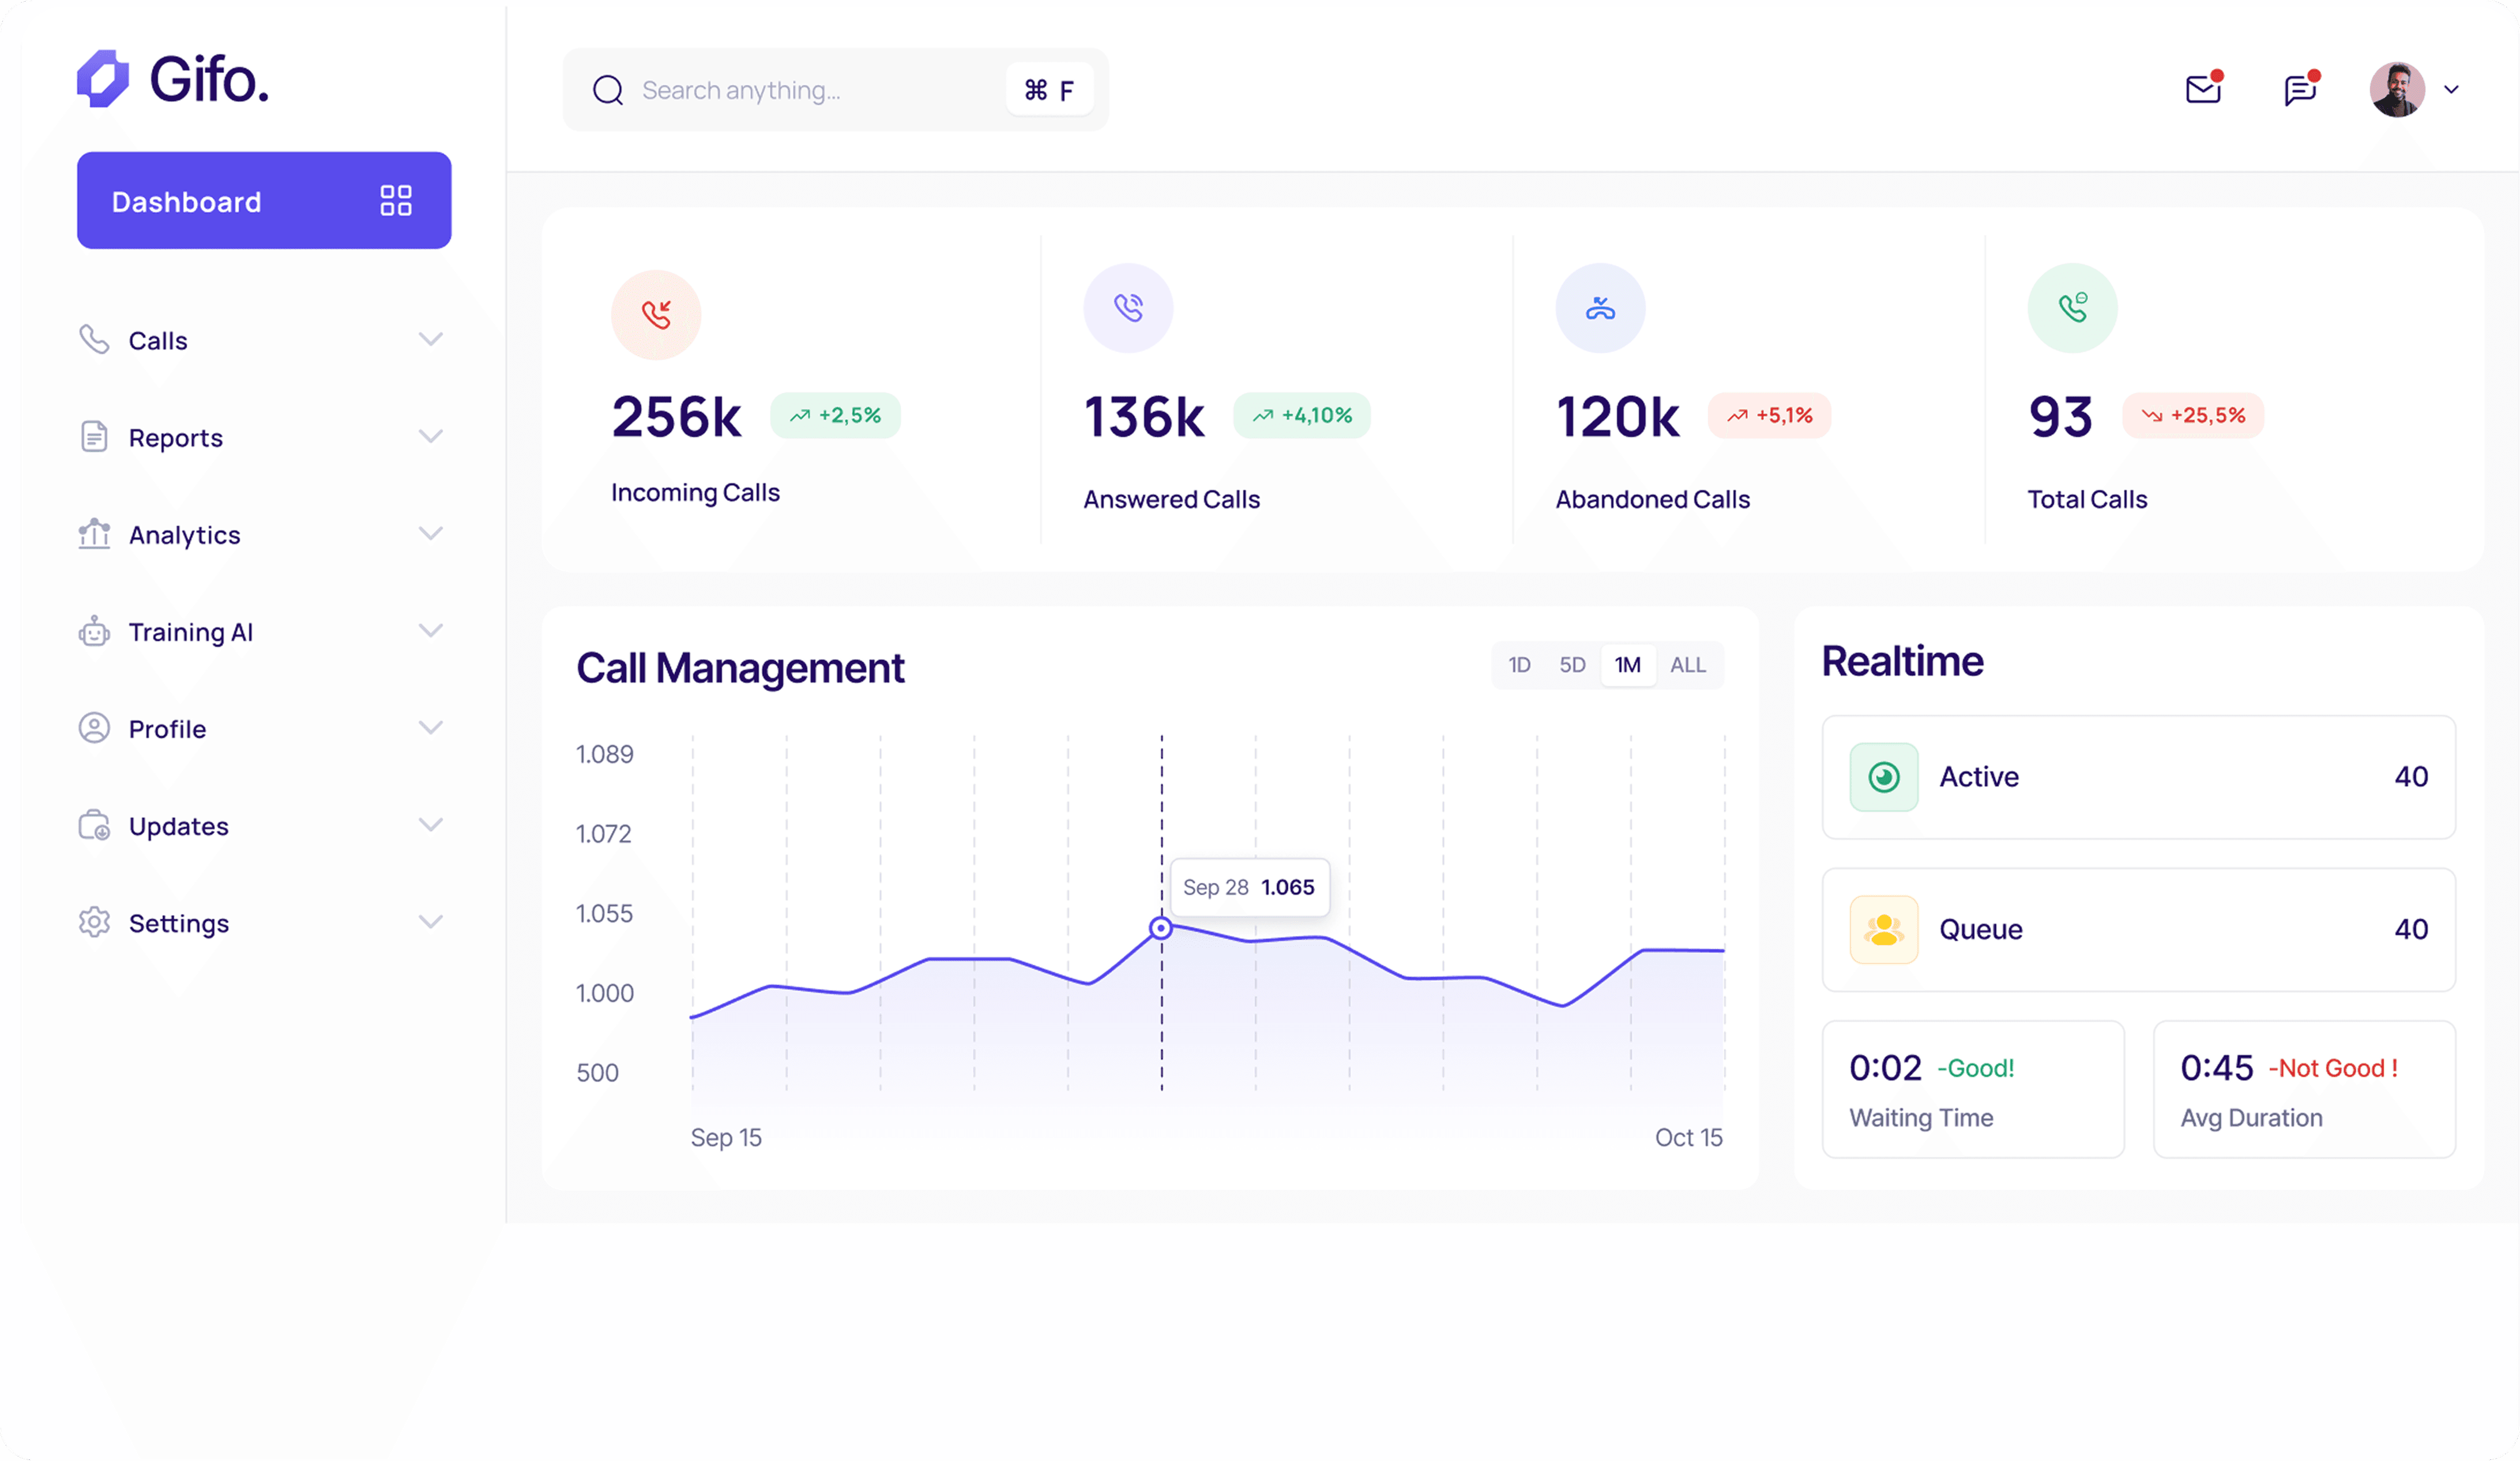Select the 1D time range
The height and width of the screenshot is (1461, 2520).
[x=1519, y=665]
